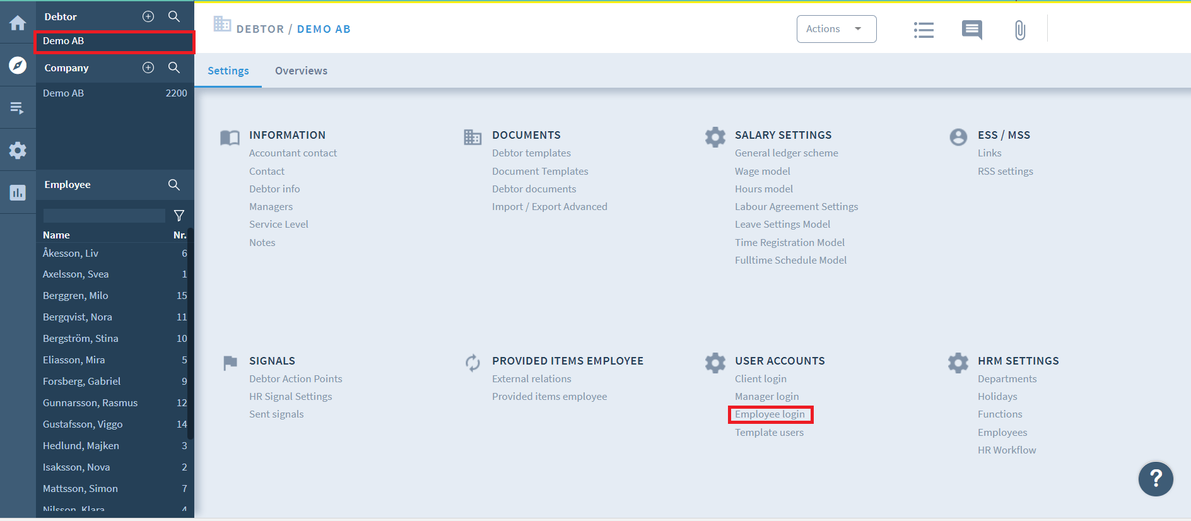Add a new company with plus icon
The image size is (1191, 521).
click(x=148, y=67)
